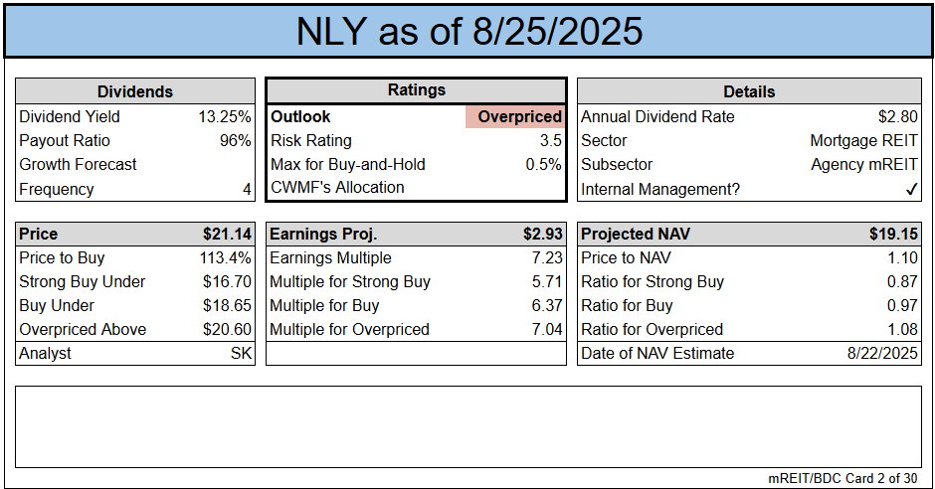Click the NAV Estimate date 8/22/2025

pyautogui.click(x=879, y=353)
